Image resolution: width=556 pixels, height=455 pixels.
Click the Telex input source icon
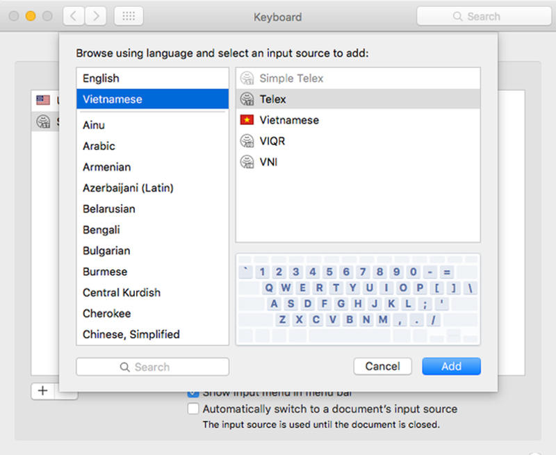(x=246, y=99)
